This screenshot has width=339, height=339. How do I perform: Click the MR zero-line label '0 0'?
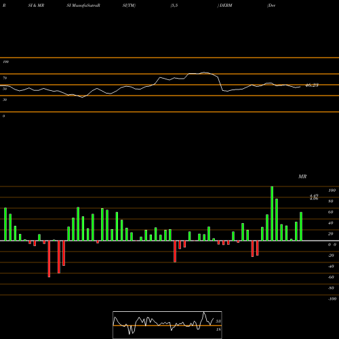point(332,245)
